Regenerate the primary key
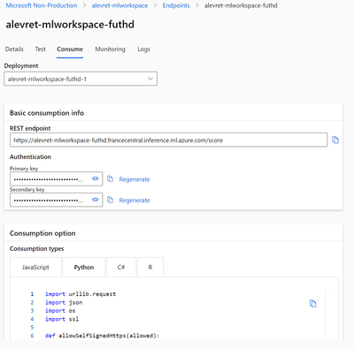The image size is (354, 348). coord(135,179)
